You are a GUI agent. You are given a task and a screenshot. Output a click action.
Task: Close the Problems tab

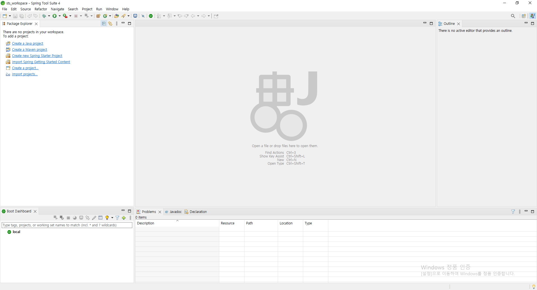tap(160, 212)
